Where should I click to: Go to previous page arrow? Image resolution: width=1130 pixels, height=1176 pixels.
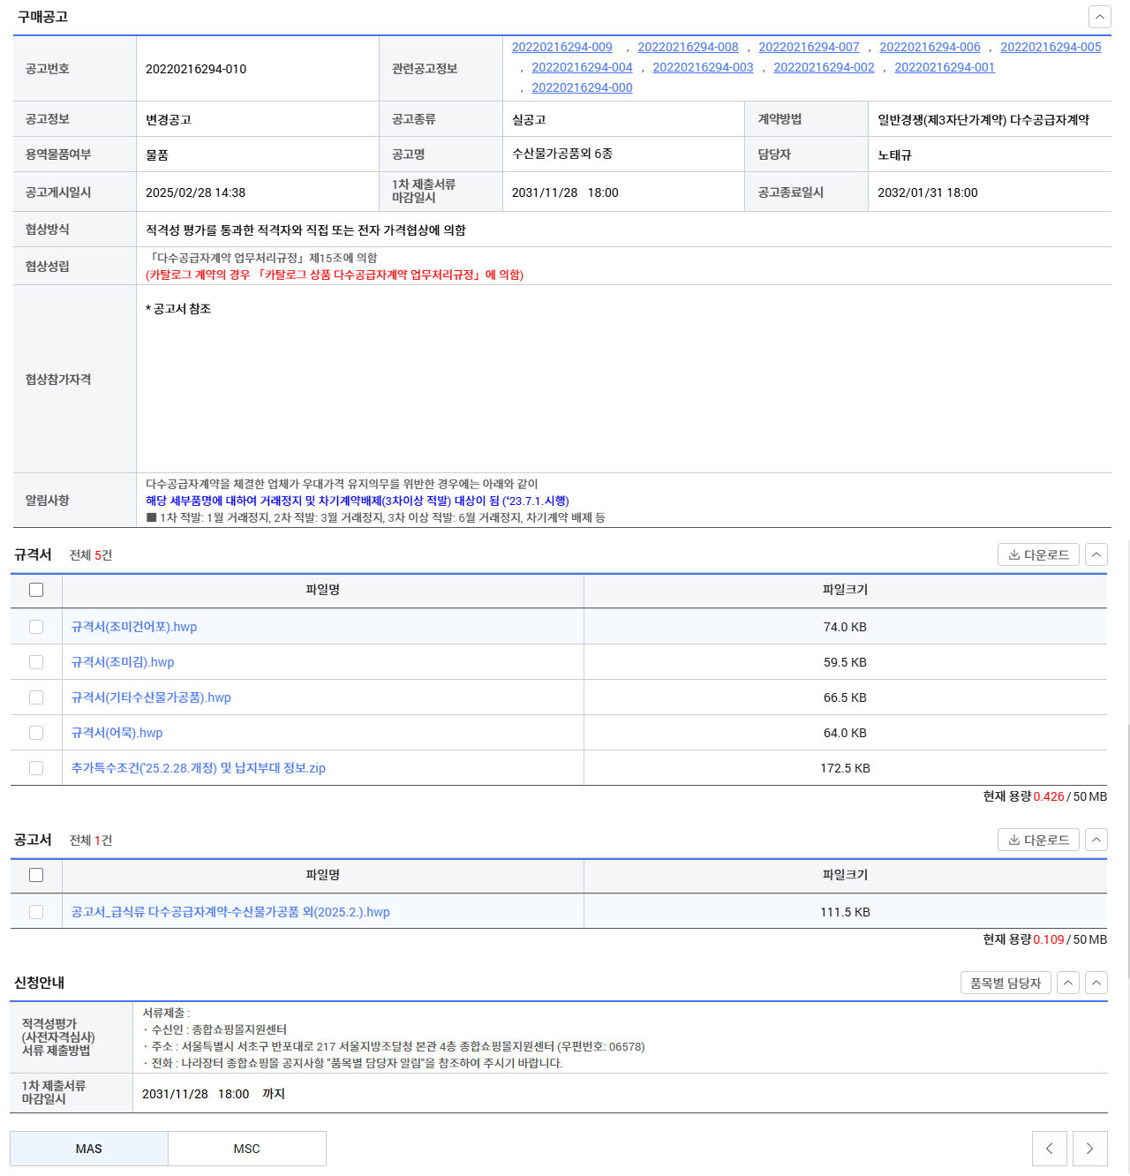coord(1049,1149)
